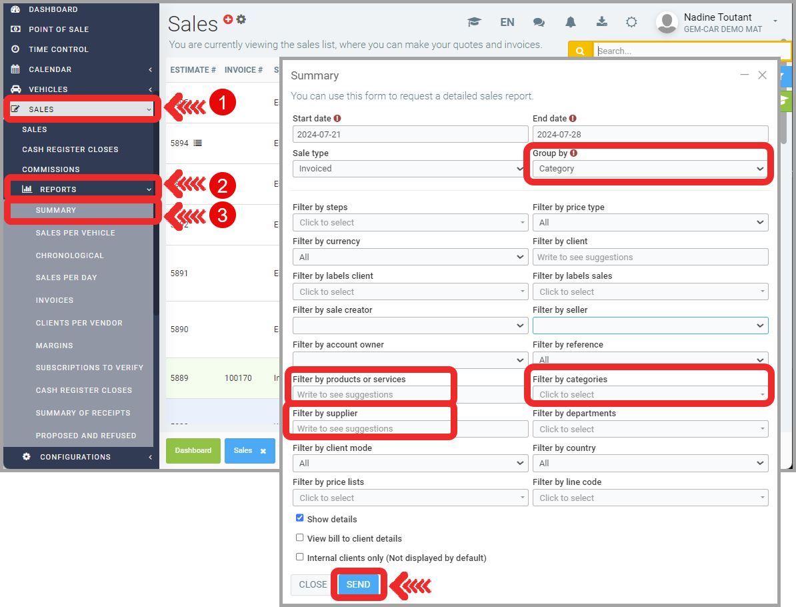Select Margins in the reports menu
The height and width of the screenshot is (607, 796).
click(55, 346)
